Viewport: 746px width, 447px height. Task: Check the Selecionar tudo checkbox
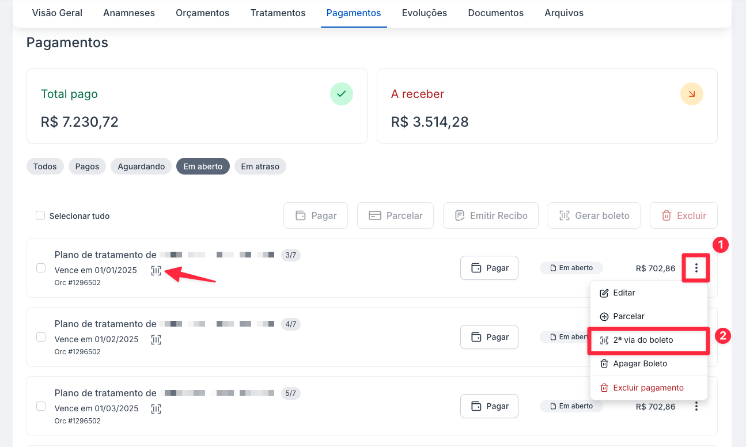pyautogui.click(x=40, y=215)
